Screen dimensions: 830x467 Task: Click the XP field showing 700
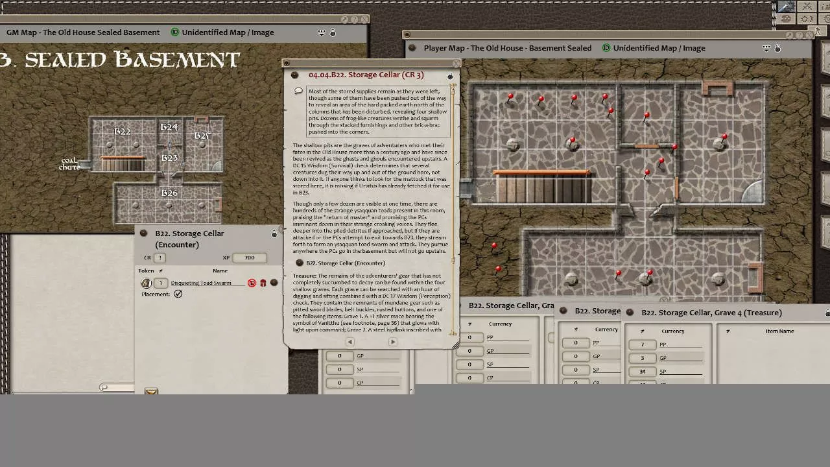[x=249, y=257]
